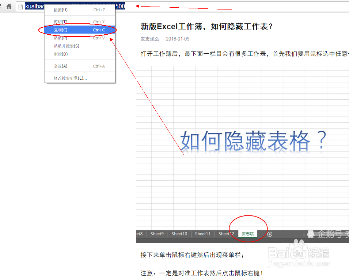
Task: Click the Sheet10 tab in the image
Action: (179, 234)
